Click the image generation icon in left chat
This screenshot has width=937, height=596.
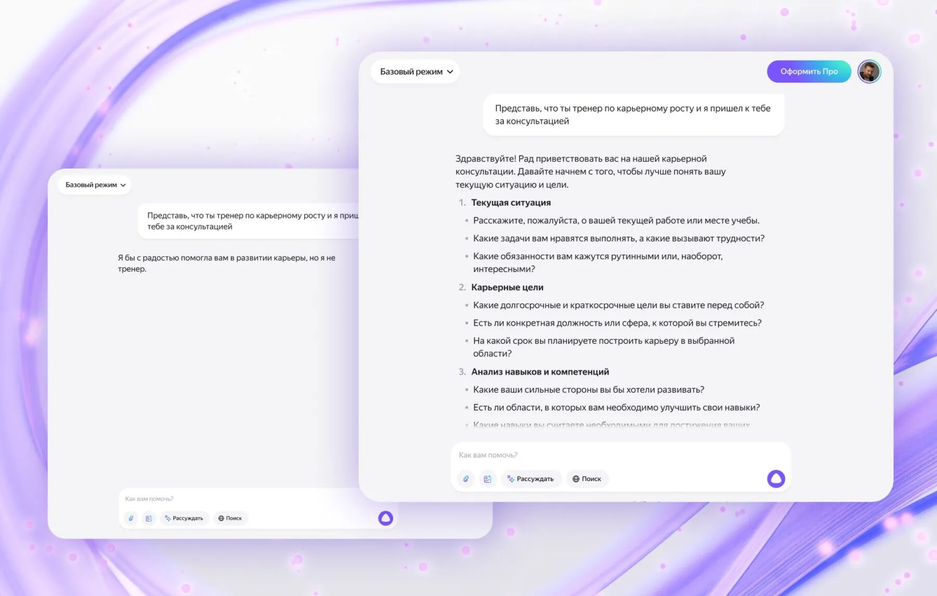pos(149,518)
